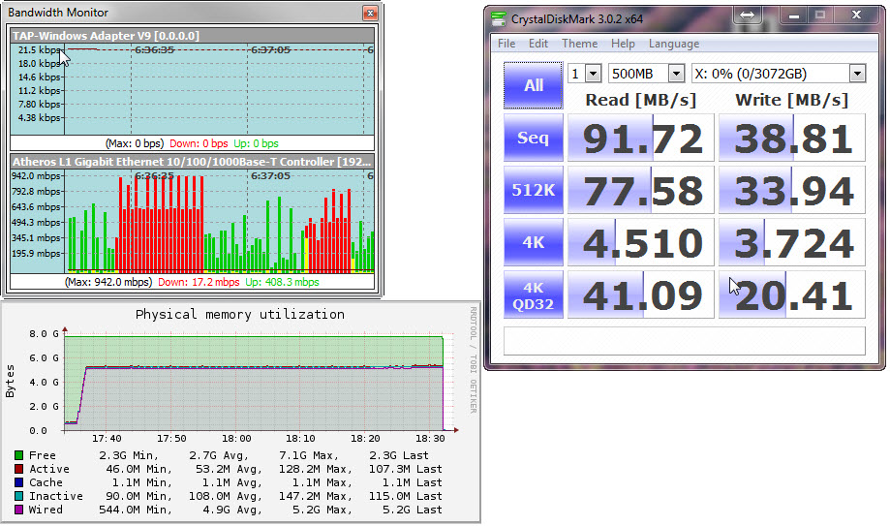This screenshot has width=890, height=526.
Task: Open the Edit menu
Action: [x=538, y=44]
